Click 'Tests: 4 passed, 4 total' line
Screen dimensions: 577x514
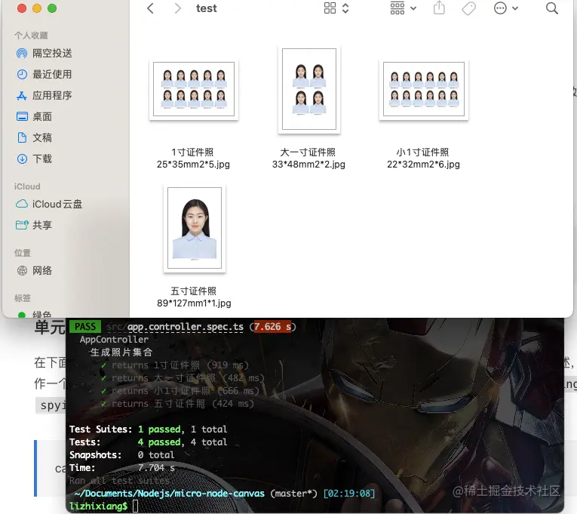coord(149,442)
